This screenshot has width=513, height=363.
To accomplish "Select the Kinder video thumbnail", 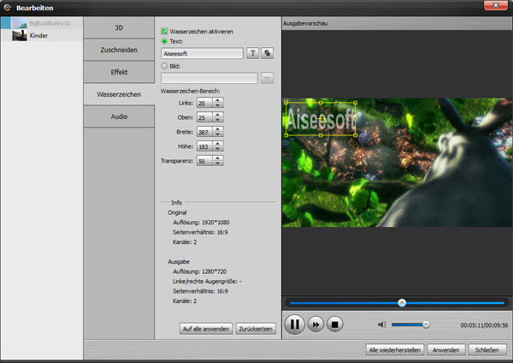I will [20, 35].
